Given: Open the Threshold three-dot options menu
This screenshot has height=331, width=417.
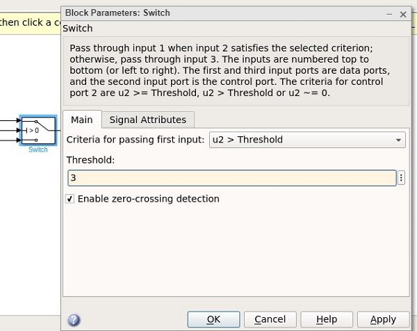Looking at the screenshot, I should (401, 178).
